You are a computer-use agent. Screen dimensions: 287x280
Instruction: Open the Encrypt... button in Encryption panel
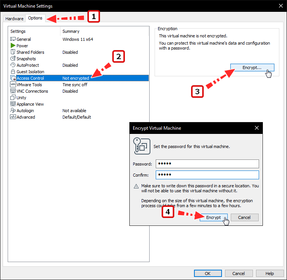tap(252, 68)
